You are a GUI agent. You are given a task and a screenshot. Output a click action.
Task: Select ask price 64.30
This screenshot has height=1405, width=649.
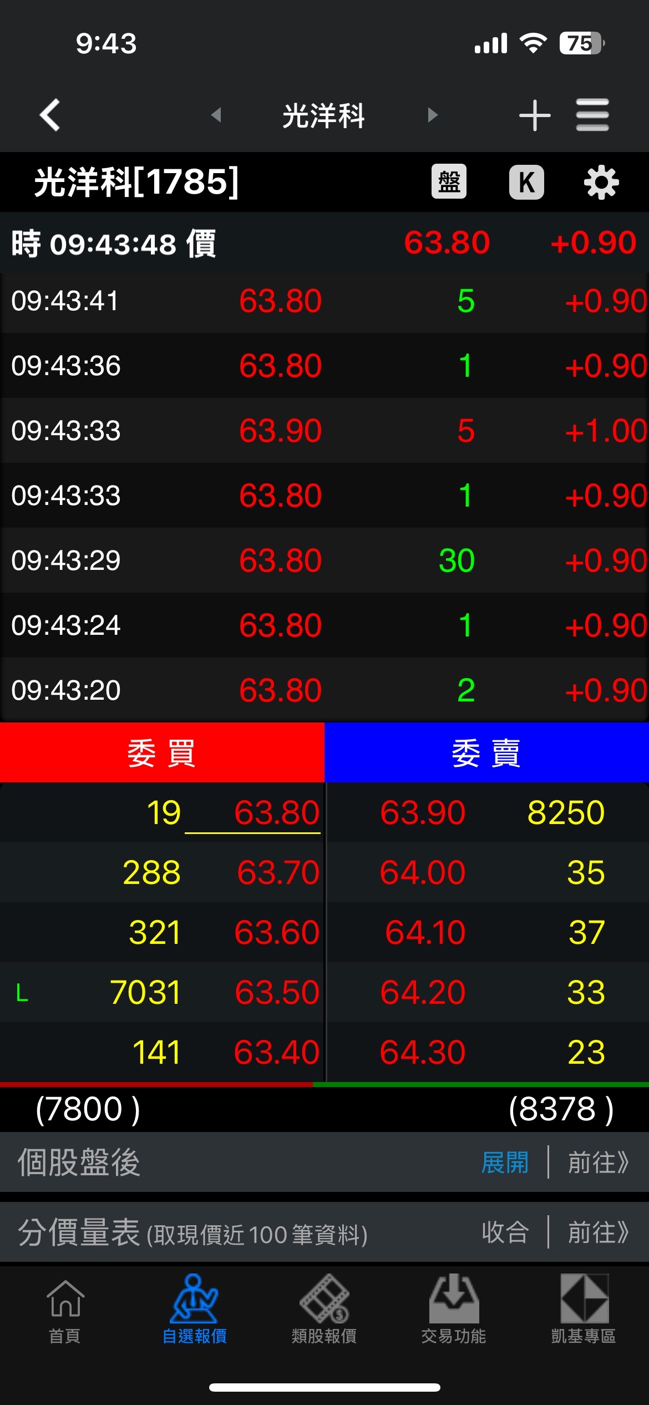coord(423,1053)
